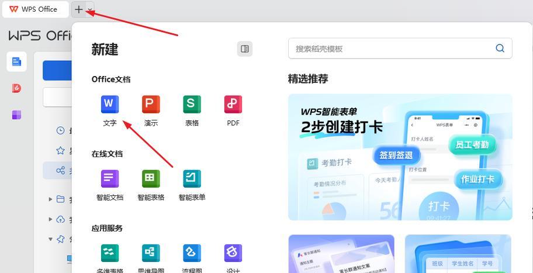533x273 pixels.
Task: Open 智能表格 online spreadsheet
Action: (x=151, y=185)
